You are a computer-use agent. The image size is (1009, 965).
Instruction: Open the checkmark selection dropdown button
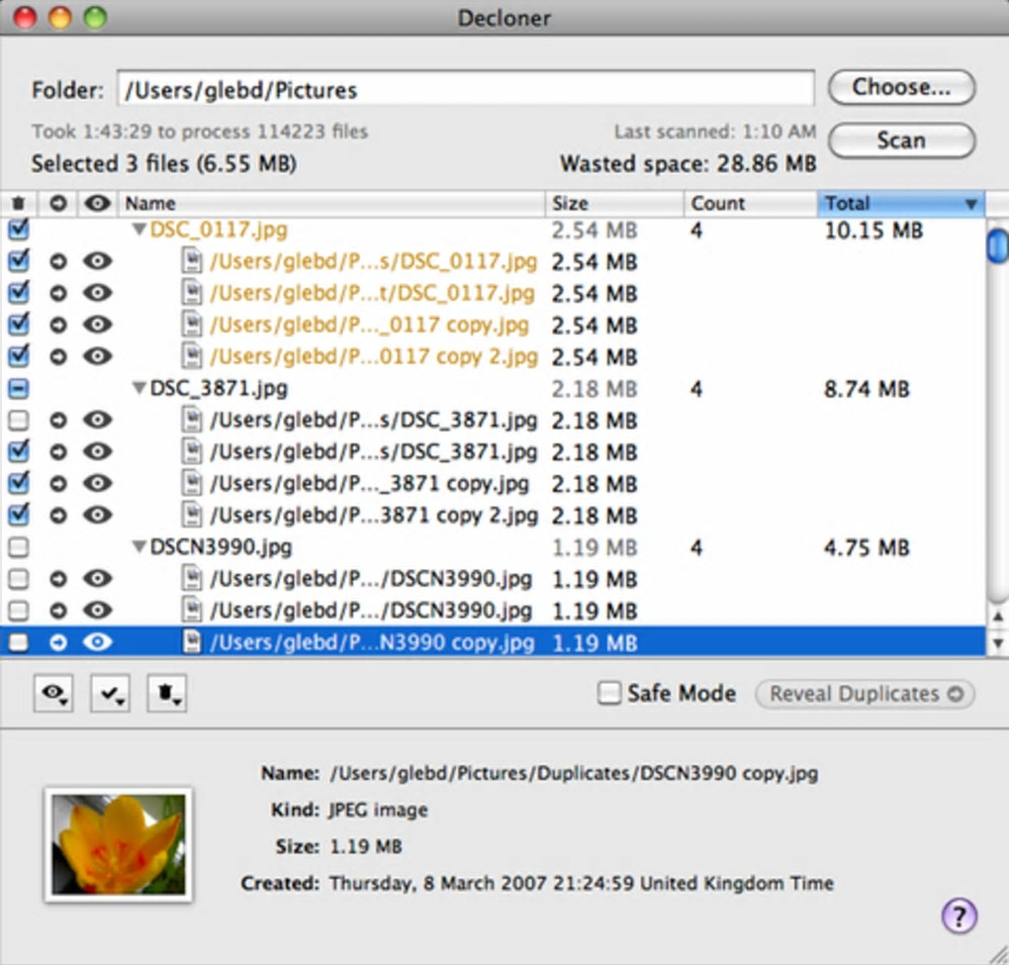(110, 694)
